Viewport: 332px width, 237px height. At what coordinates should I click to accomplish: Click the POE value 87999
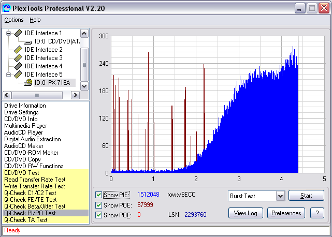point(145,205)
